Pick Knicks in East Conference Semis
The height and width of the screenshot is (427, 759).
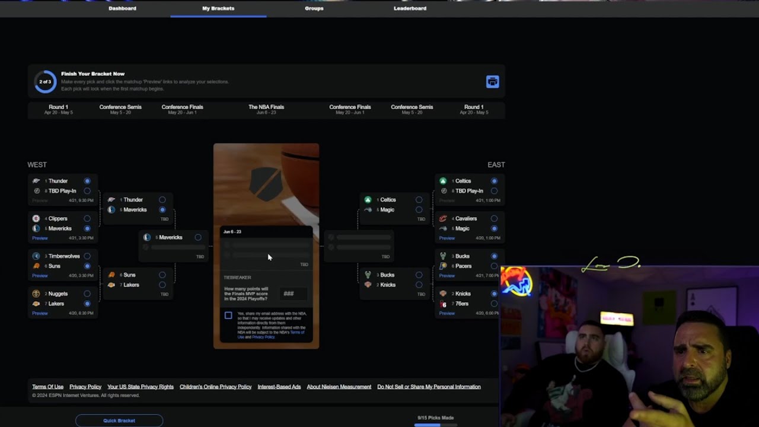pos(419,285)
